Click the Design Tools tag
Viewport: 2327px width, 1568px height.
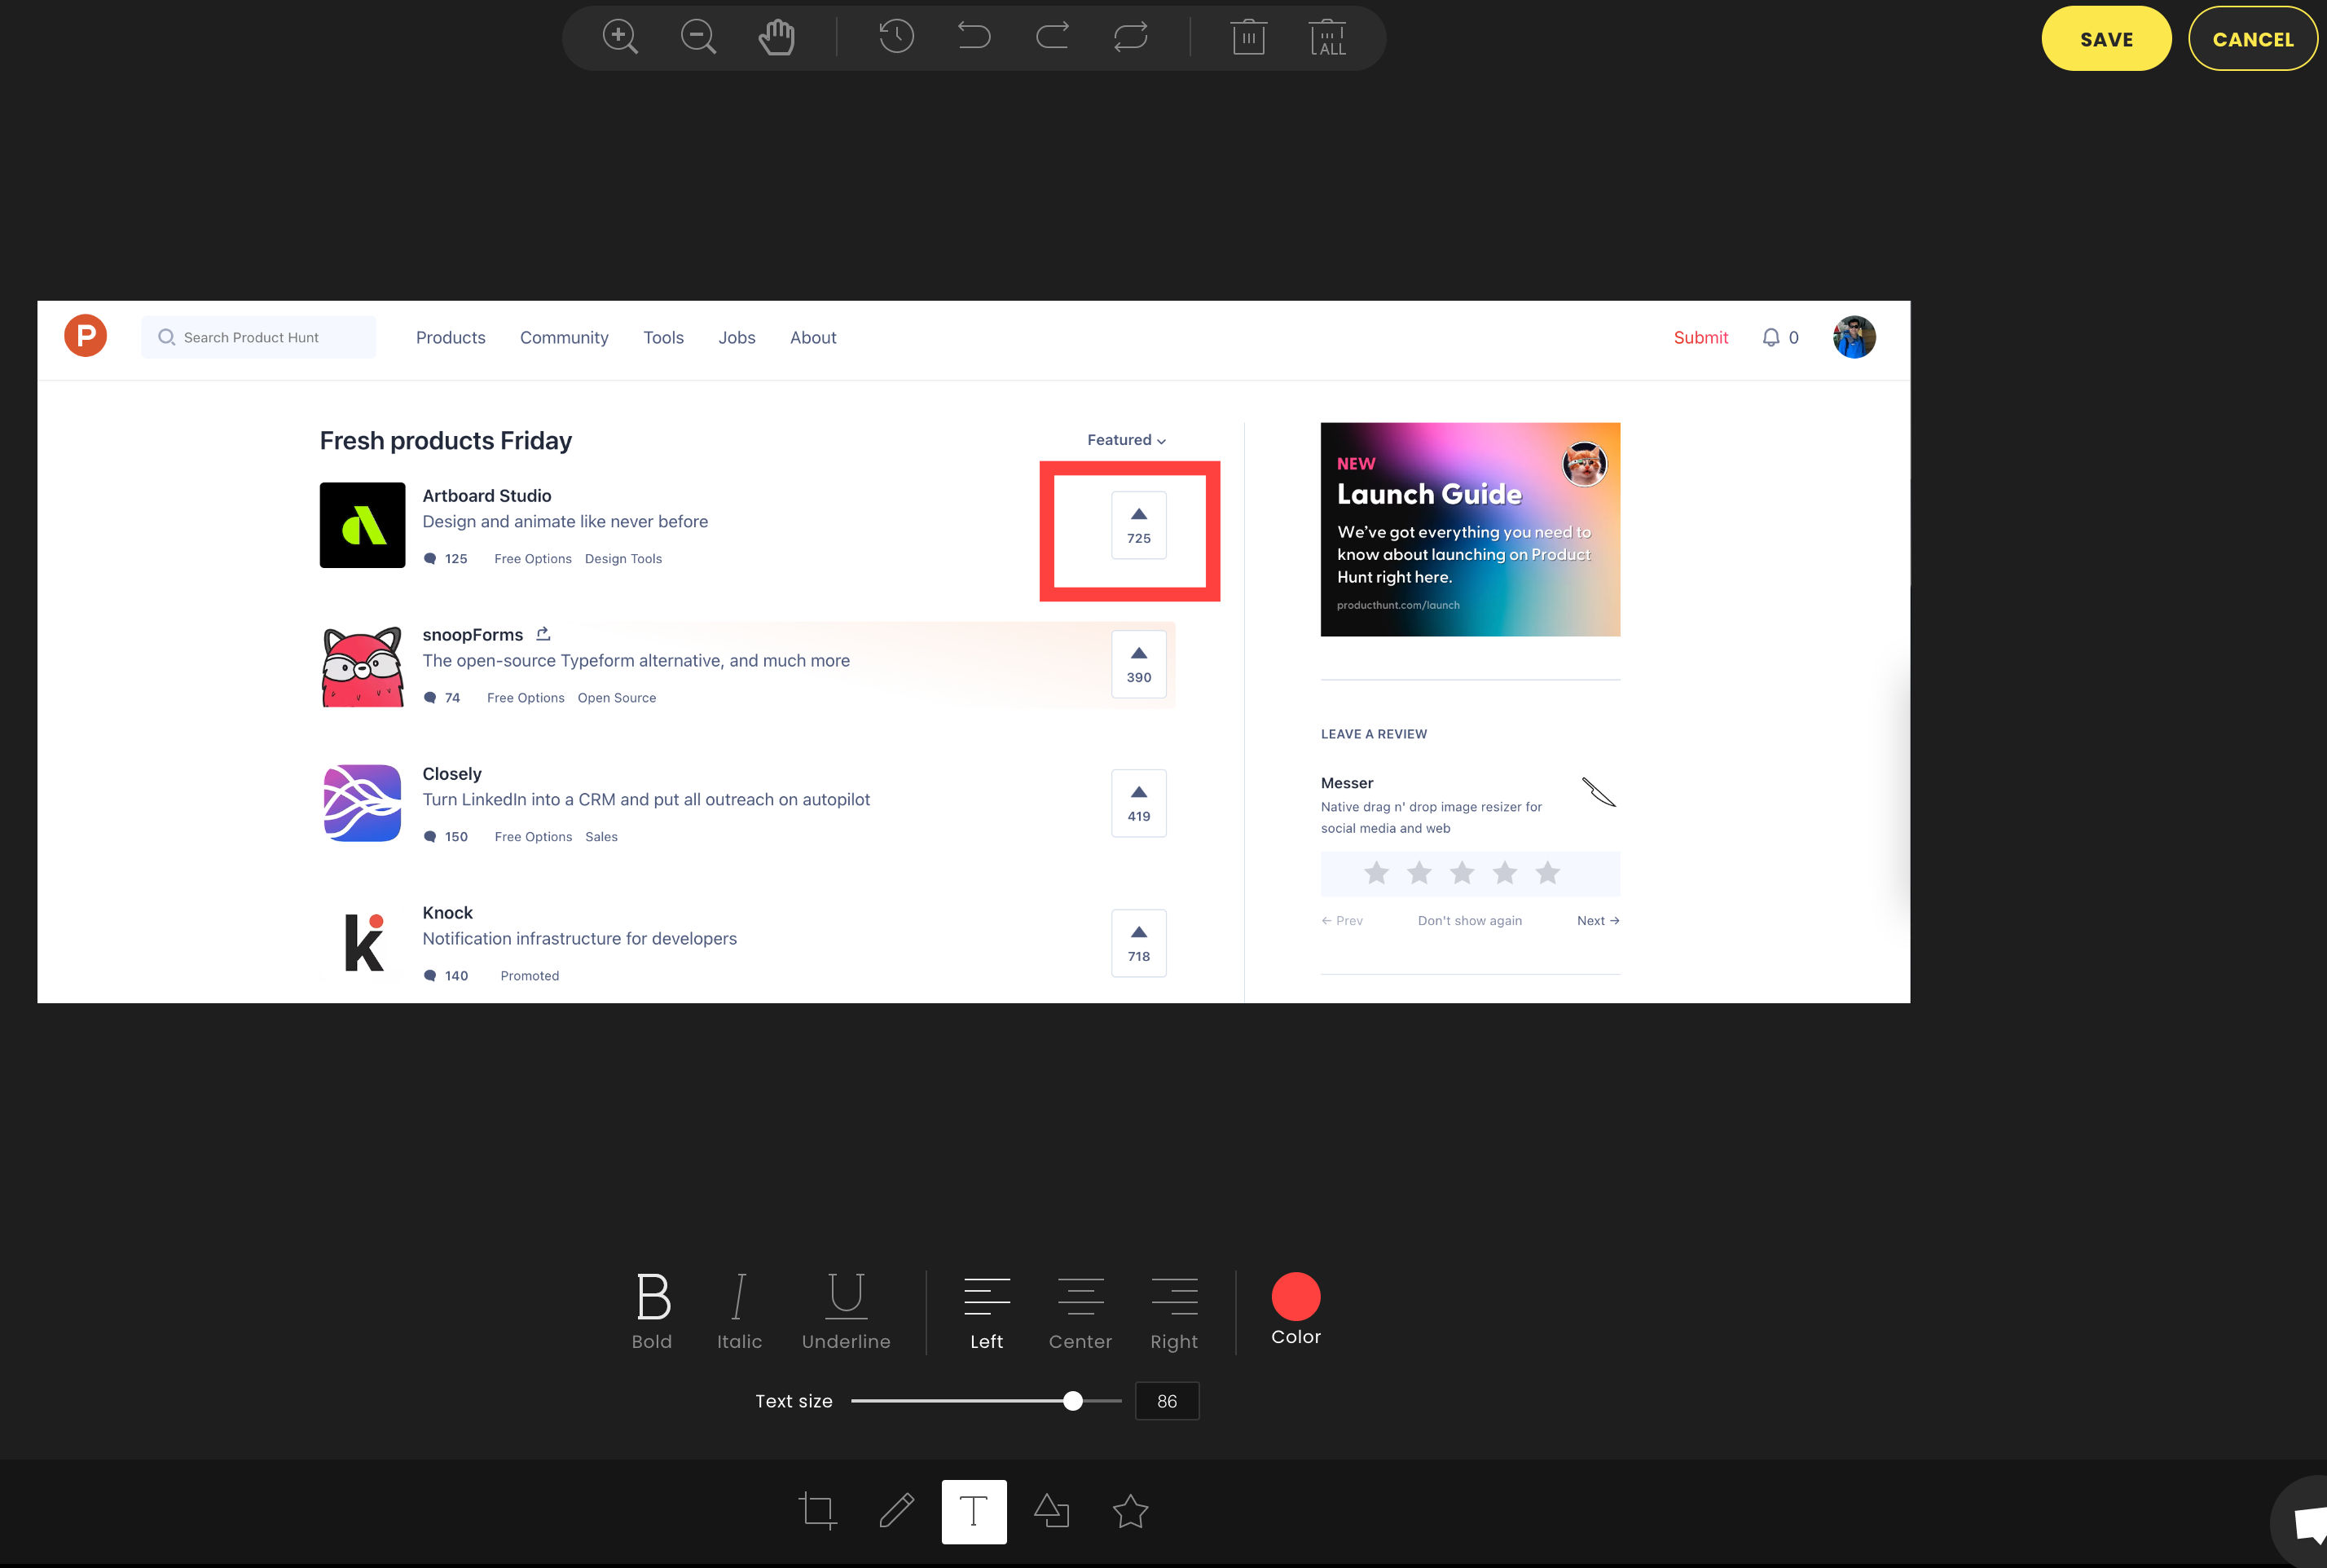(622, 559)
